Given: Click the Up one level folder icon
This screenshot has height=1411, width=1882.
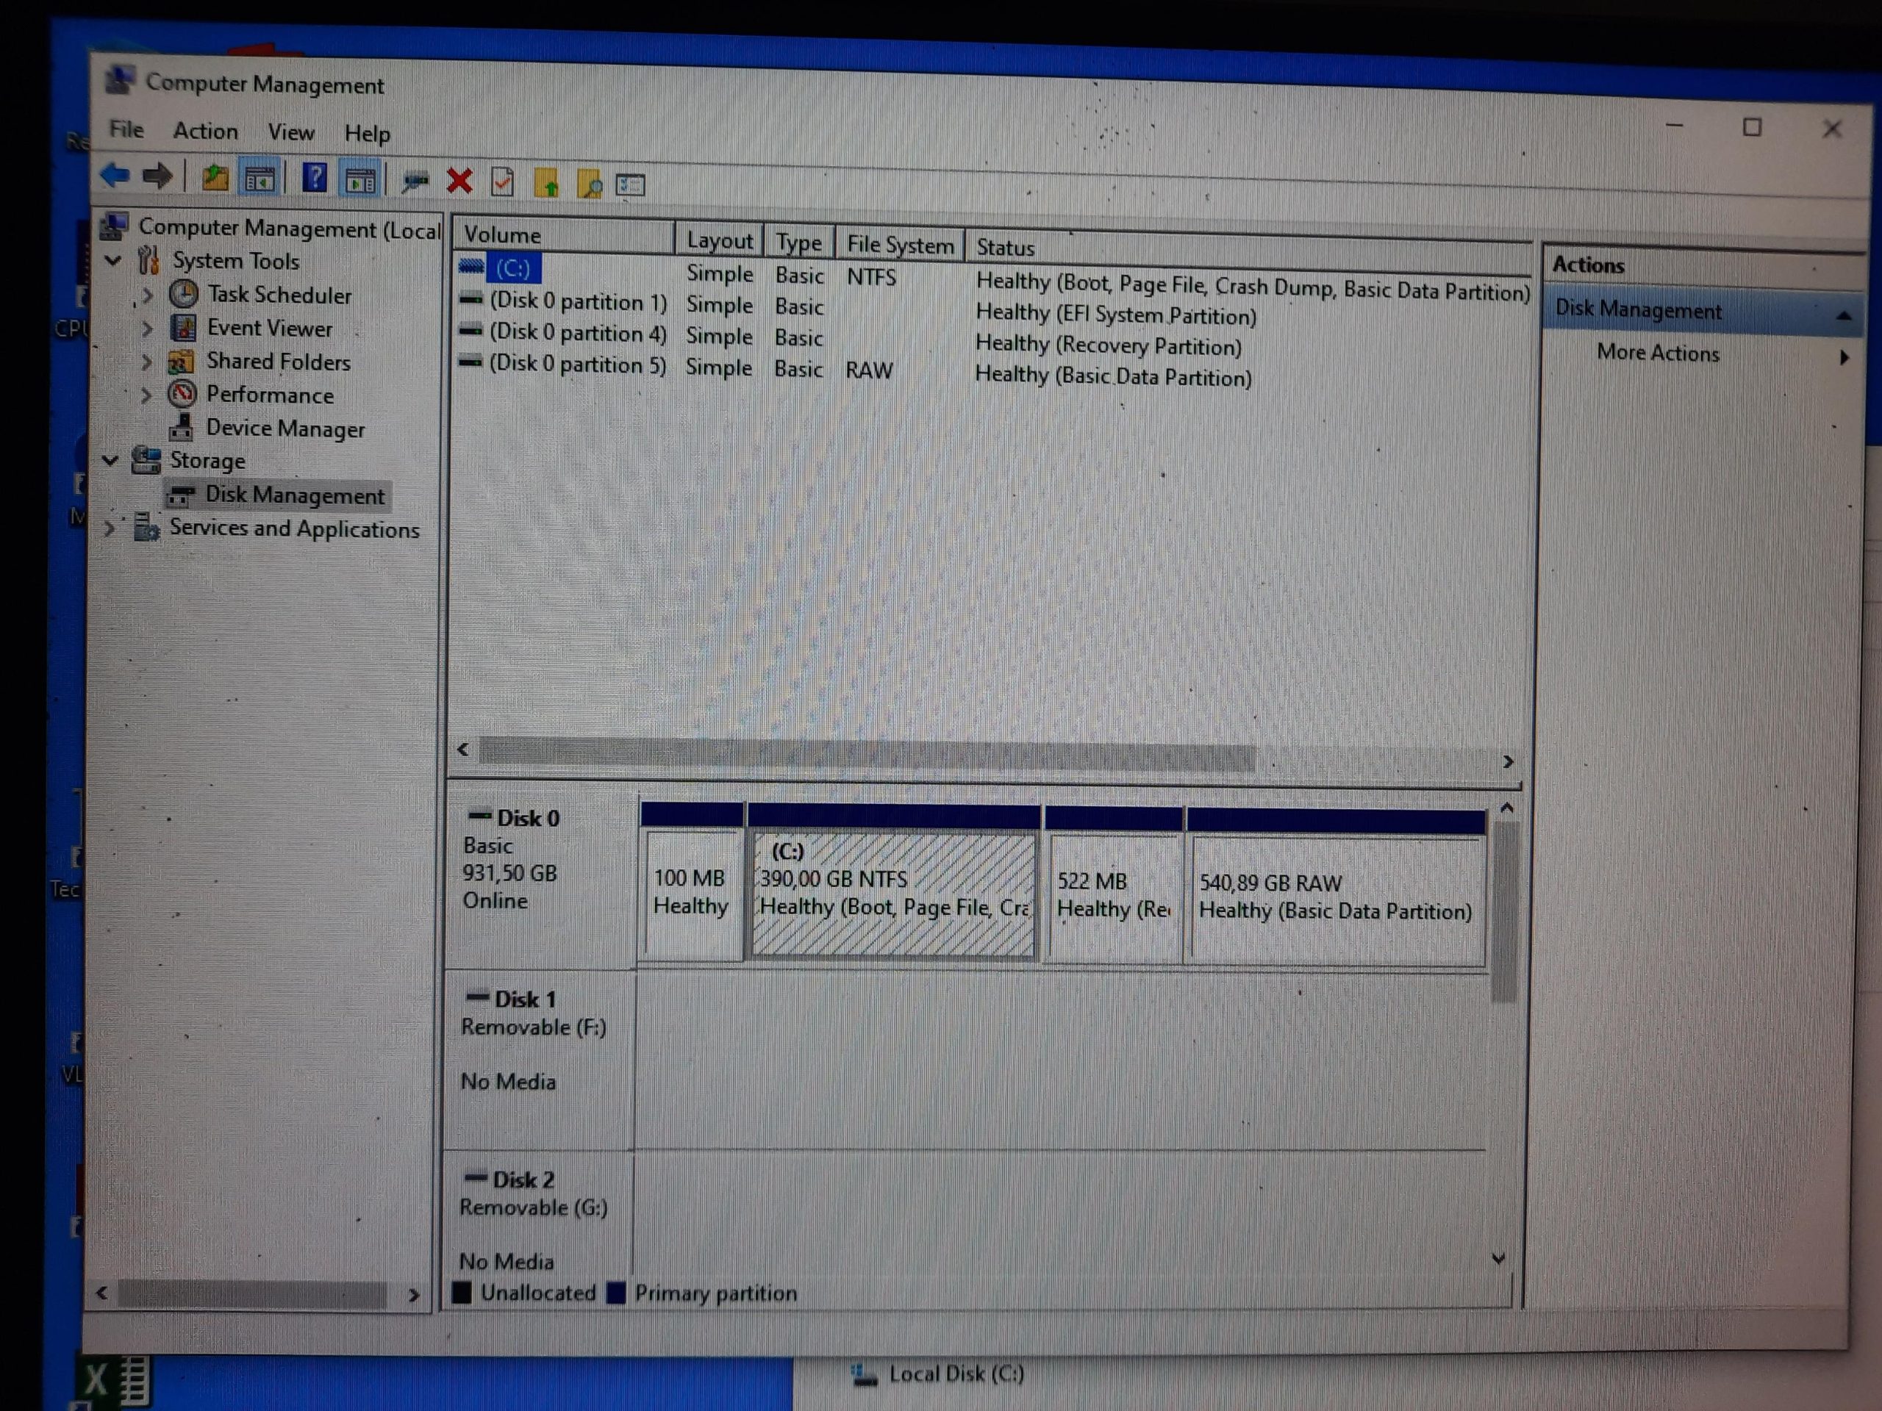Looking at the screenshot, I should click(215, 177).
